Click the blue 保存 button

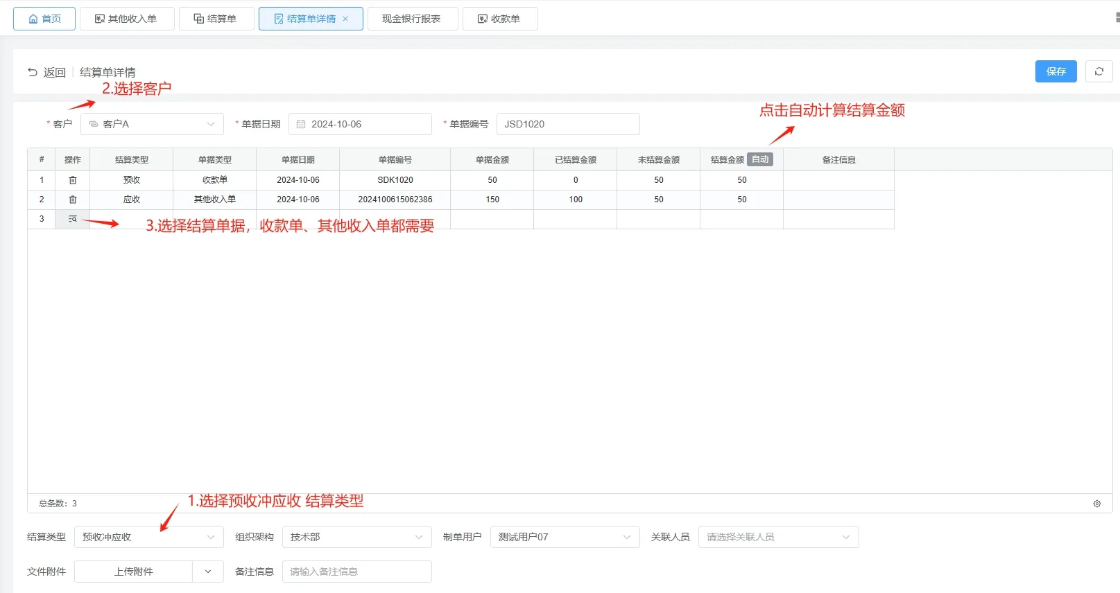pyautogui.click(x=1056, y=71)
